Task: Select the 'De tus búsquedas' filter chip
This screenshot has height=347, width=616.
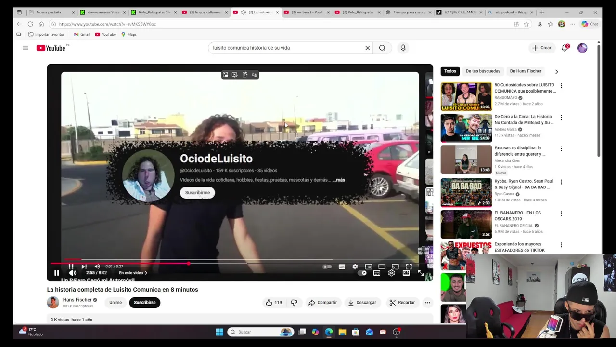Action: tap(483, 71)
